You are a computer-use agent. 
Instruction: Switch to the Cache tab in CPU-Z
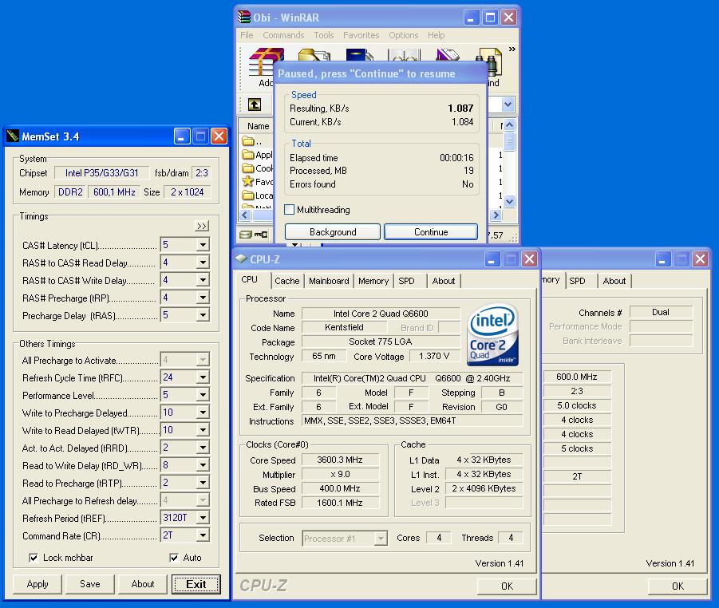click(287, 281)
